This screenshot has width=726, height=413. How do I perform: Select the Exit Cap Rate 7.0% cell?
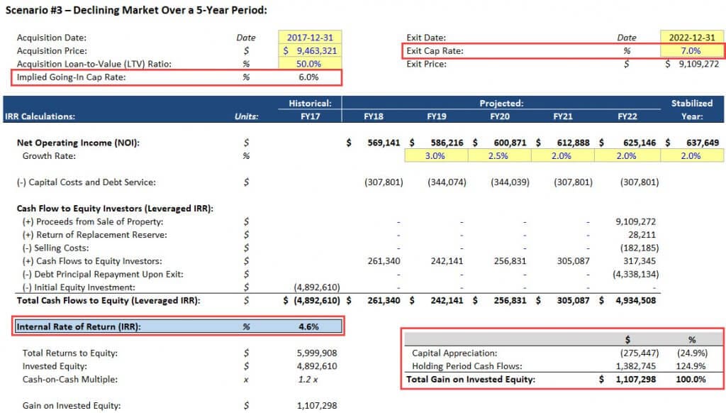[691, 51]
